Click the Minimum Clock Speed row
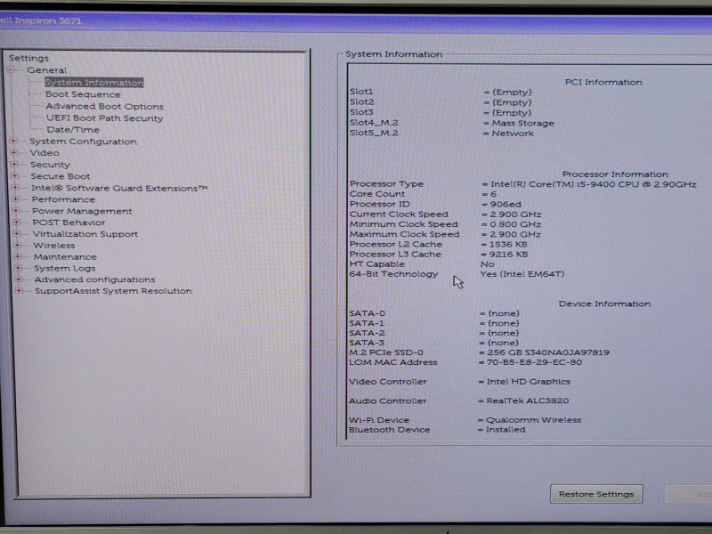 pyautogui.click(x=446, y=224)
